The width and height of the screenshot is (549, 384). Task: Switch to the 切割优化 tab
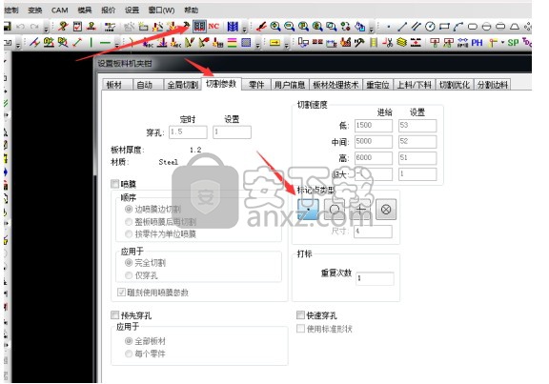(x=455, y=85)
